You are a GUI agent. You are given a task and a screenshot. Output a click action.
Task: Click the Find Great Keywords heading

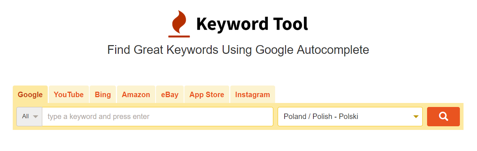pos(238,50)
